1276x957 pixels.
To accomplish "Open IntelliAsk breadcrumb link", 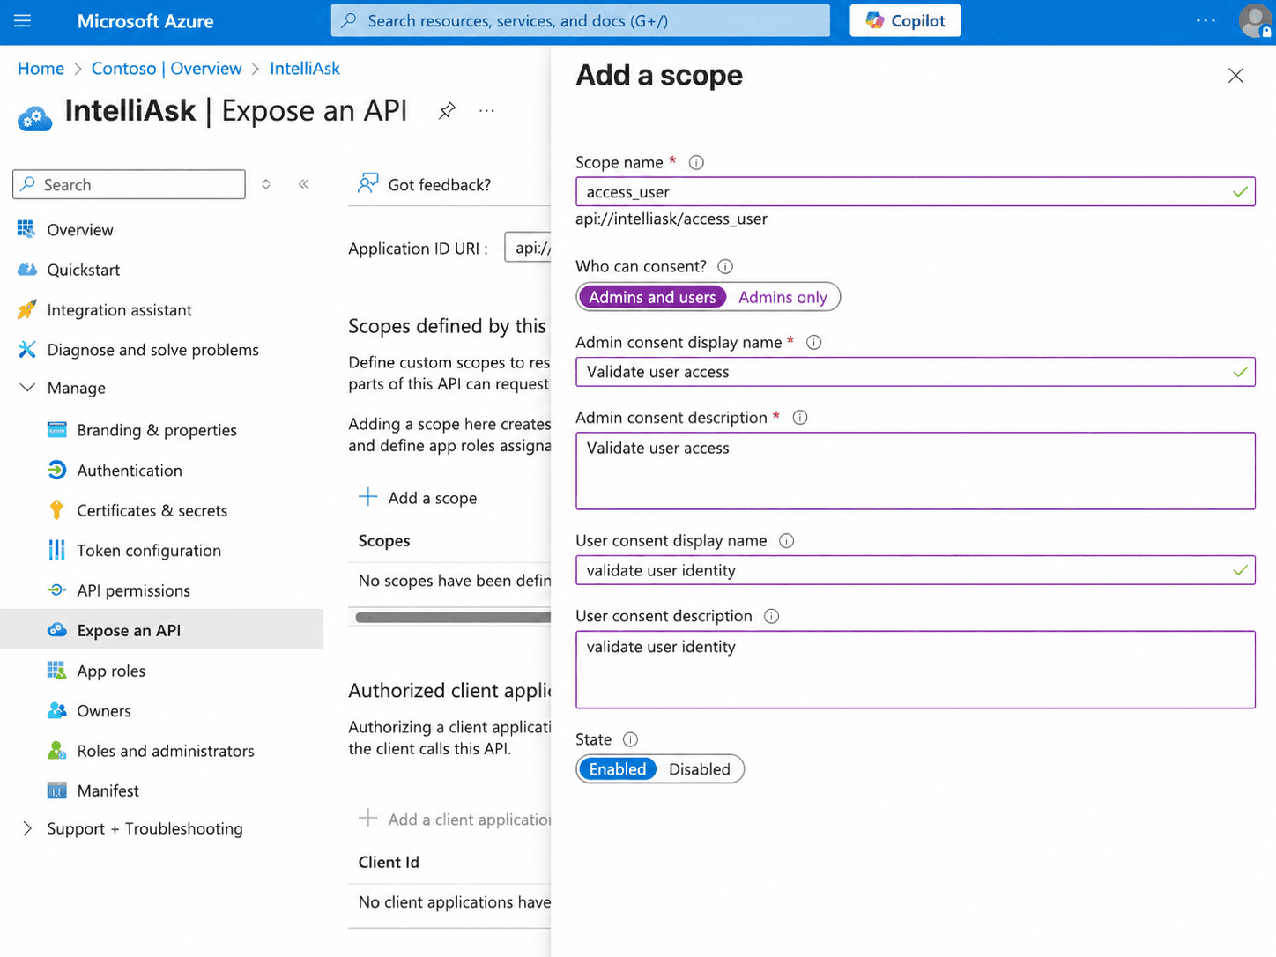I will pos(305,69).
